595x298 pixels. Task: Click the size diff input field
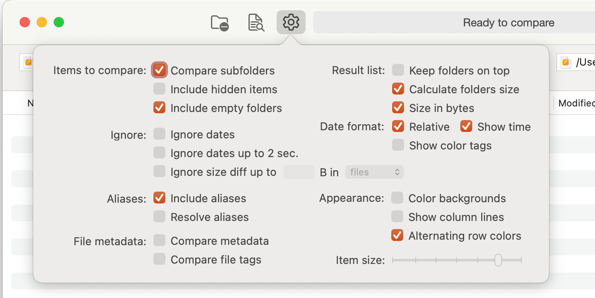click(x=299, y=172)
